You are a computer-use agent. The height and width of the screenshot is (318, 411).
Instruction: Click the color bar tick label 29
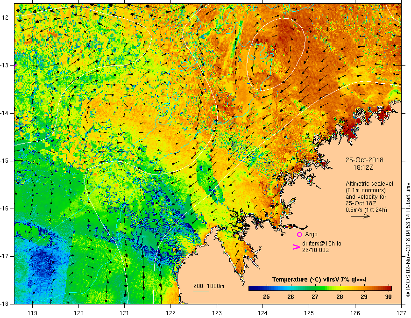pyautogui.click(x=364, y=297)
